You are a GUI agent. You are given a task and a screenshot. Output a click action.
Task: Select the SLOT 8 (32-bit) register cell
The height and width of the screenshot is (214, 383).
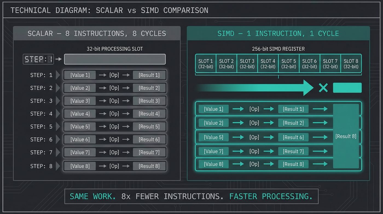[351, 63]
